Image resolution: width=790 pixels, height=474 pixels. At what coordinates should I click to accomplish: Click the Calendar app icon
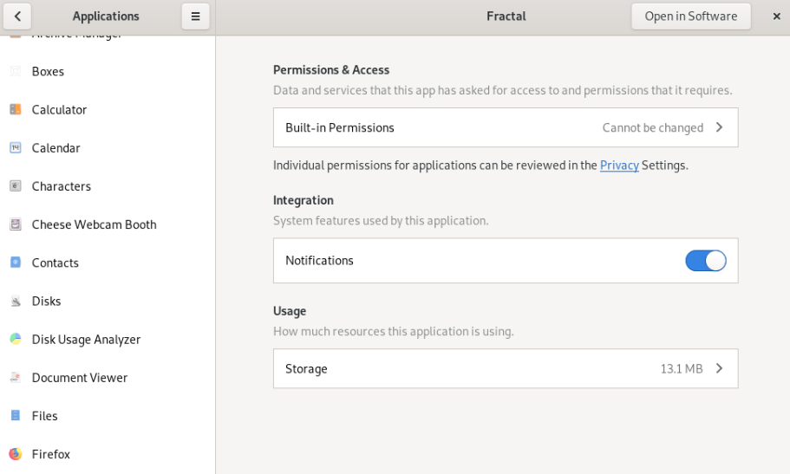pyautogui.click(x=16, y=148)
